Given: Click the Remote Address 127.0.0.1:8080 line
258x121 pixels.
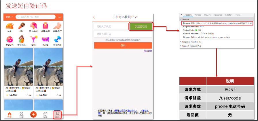Looking at the screenshot, I should tap(199, 34).
